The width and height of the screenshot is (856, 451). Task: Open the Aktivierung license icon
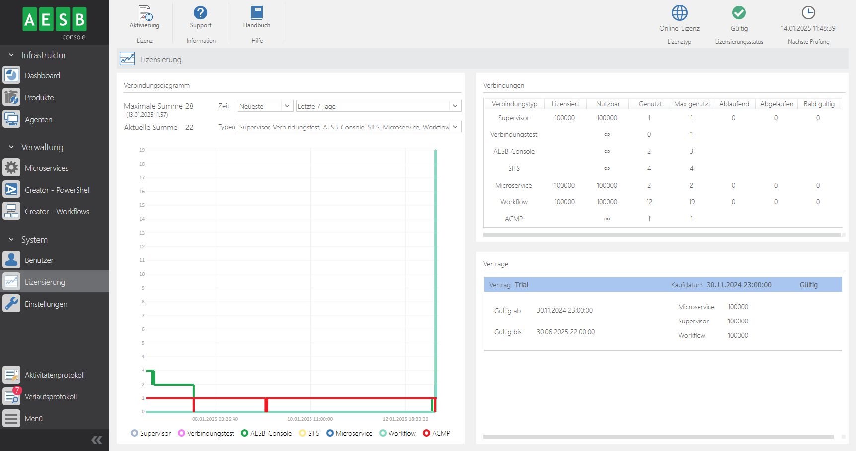click(x=145, y=13)
